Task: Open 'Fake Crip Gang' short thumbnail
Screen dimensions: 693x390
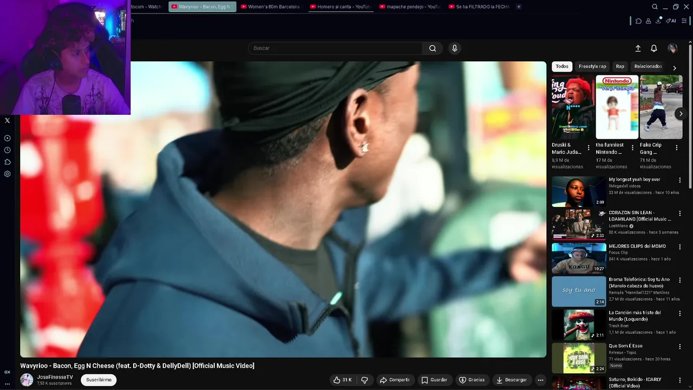Action: click(661, 107)
